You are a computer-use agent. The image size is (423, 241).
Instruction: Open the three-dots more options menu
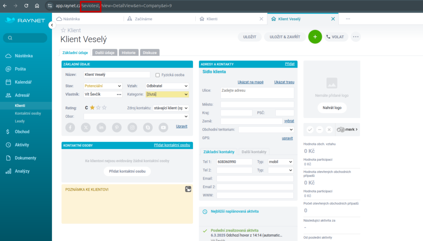356,37
